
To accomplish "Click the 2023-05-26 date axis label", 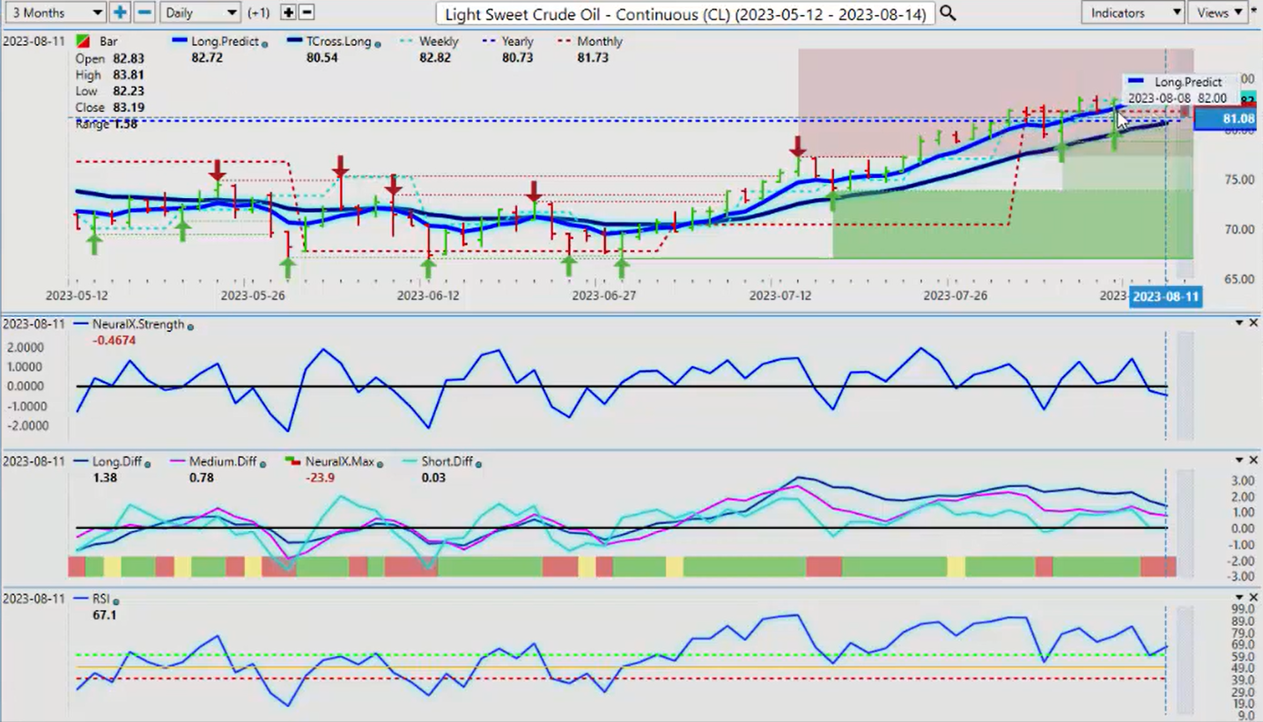I will (253, 296).
